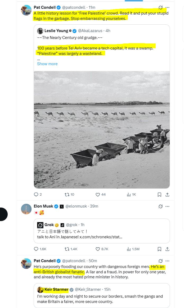Image resolution: width=184 pixels, height=308 pixels.
Task: Share Elon Musk's Grok quote tweet
Action: (x=167, y=249)
